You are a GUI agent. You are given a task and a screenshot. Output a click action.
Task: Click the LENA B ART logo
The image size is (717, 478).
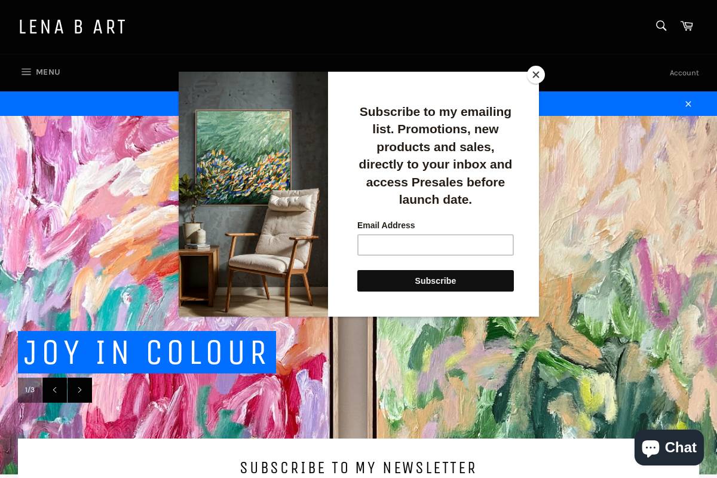(x=72, y=27)
